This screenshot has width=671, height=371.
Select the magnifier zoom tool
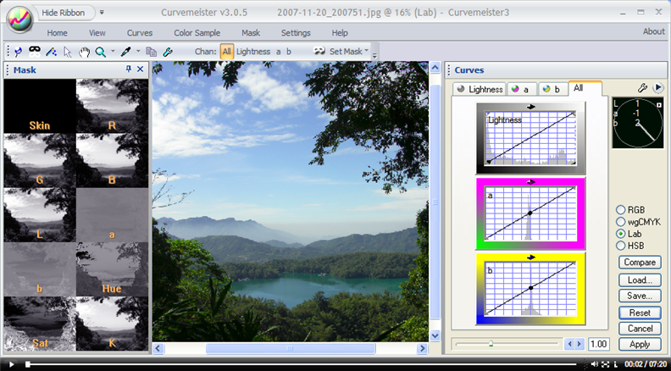pos(101,52)
